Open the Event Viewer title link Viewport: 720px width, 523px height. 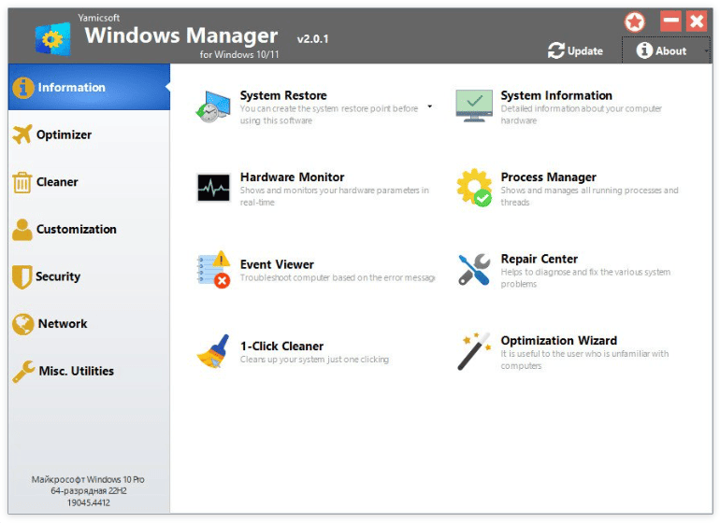pyautogui.click(x=277, y=264)
